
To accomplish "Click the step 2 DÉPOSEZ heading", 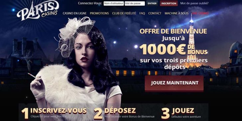I will pos(120,111).
